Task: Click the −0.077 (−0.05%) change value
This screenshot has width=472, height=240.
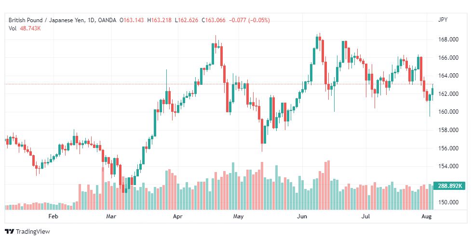Action: click(249, 20)
